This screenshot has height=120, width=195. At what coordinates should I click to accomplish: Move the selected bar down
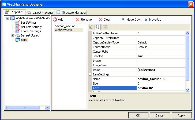(132, 20)
